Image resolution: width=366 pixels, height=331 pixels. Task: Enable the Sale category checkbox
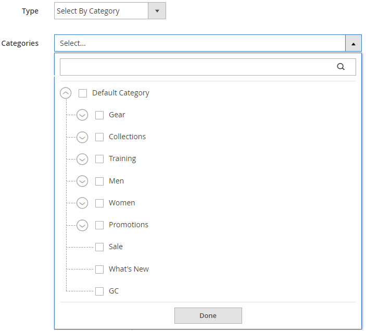(99, 247)
